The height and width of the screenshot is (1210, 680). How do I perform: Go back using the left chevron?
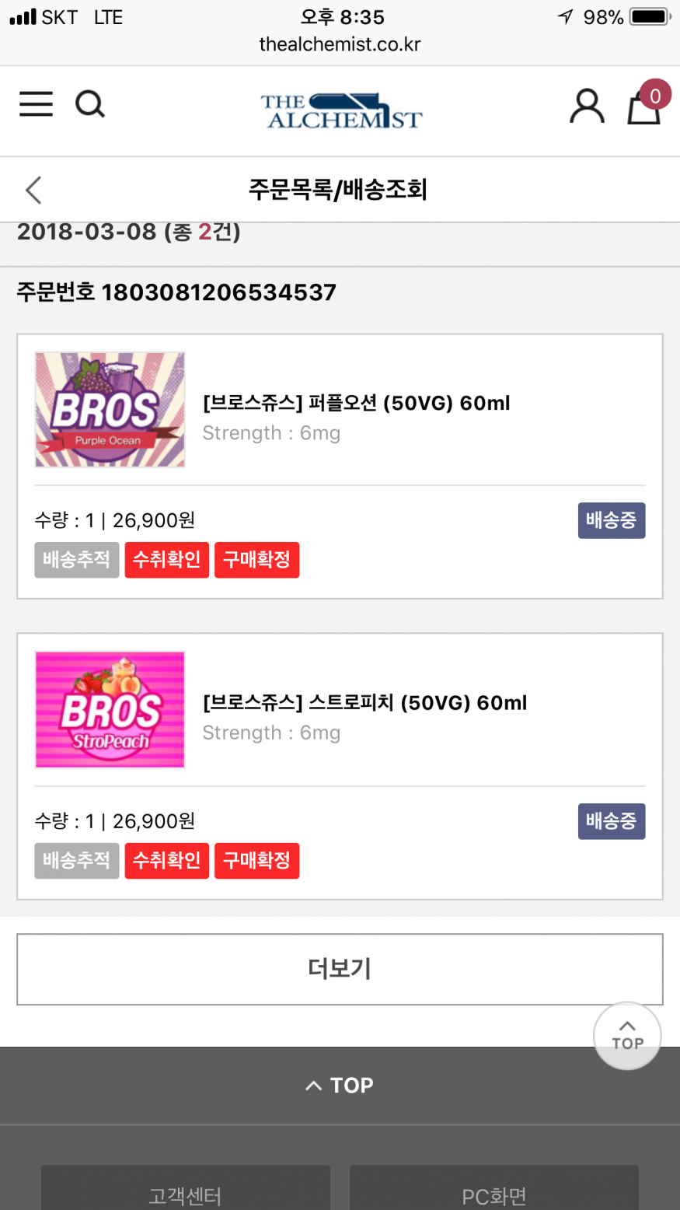click(33, 190)
